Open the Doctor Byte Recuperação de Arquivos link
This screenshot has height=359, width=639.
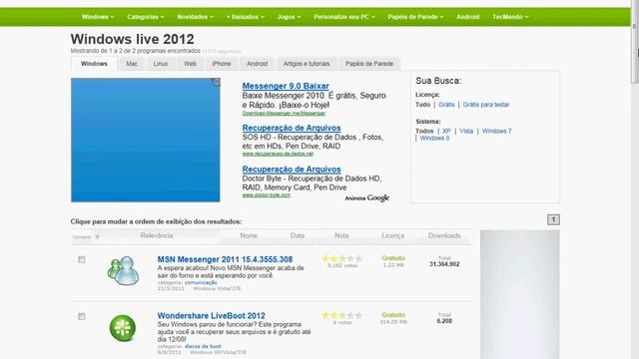tap(292, 170)
